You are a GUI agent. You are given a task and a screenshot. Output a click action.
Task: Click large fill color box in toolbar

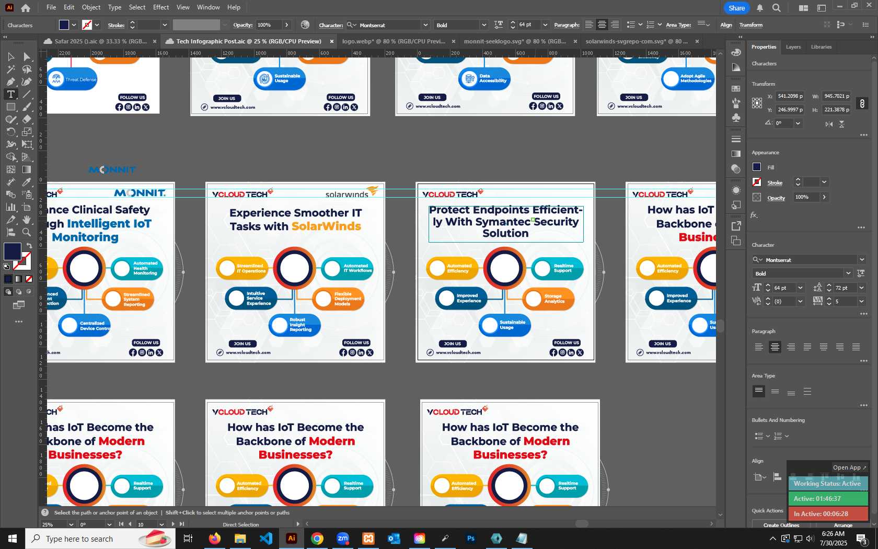click(x=12, y=251)
